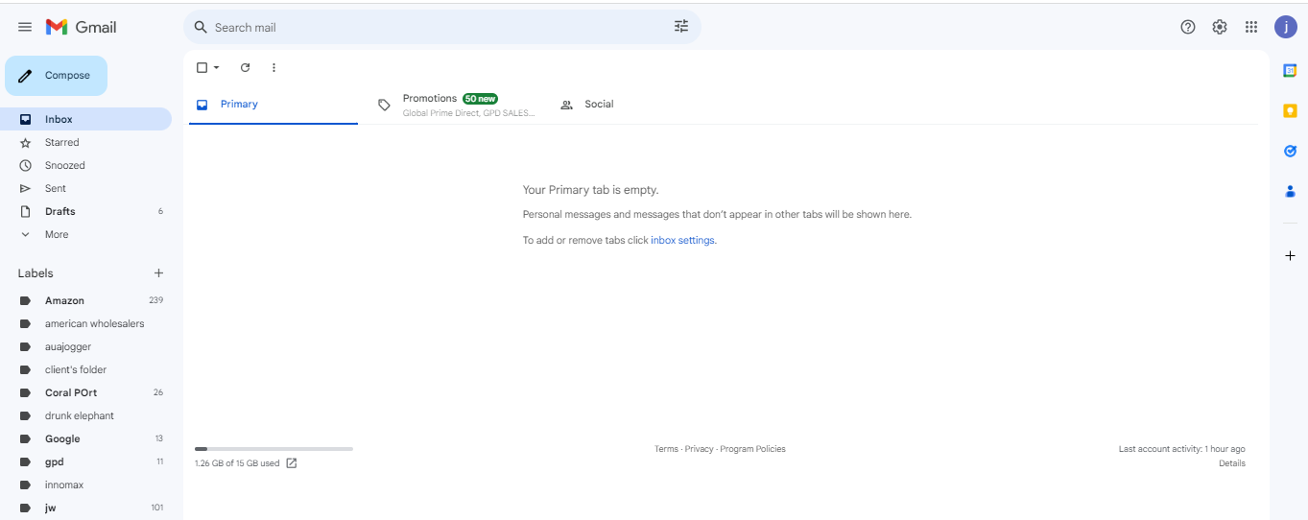
Task: Open the Snoozed folder
Action: [x=85, y=165]
